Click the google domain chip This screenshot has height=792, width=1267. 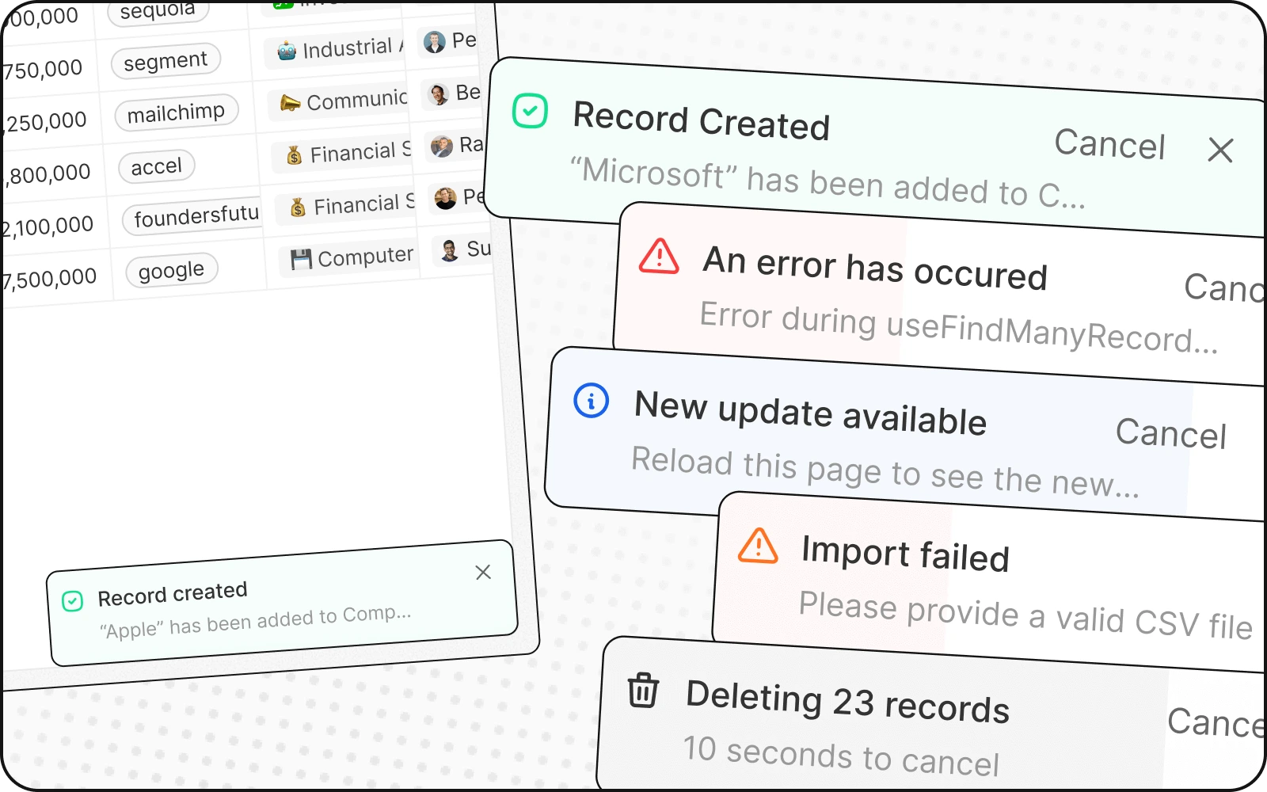coord(171,271)
